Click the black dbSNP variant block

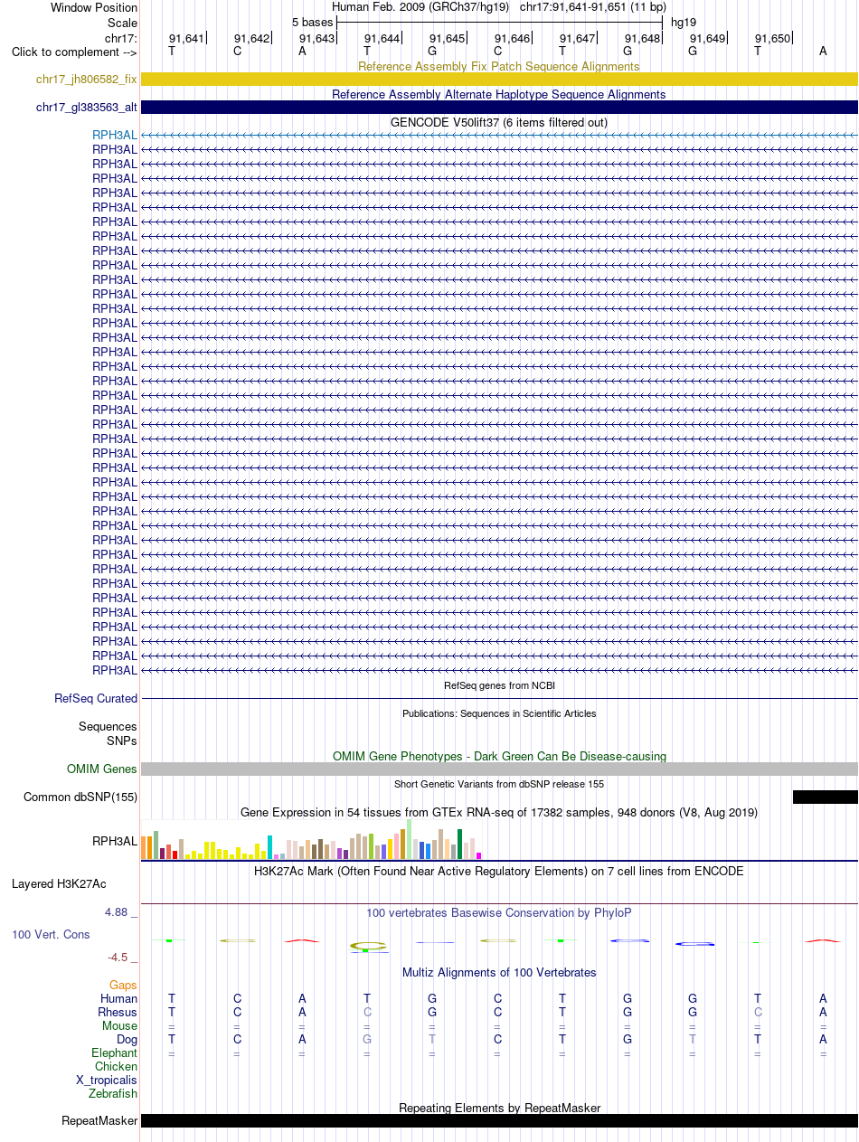point(826,797)
